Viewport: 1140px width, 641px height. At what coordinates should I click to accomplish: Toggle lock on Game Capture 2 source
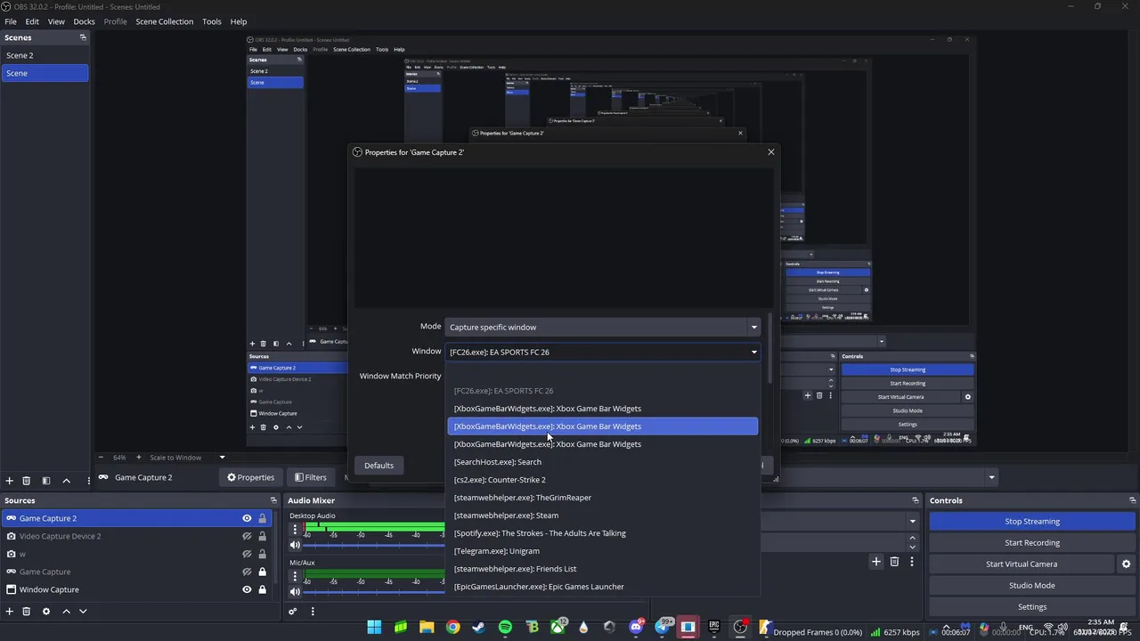click(262, 518)
